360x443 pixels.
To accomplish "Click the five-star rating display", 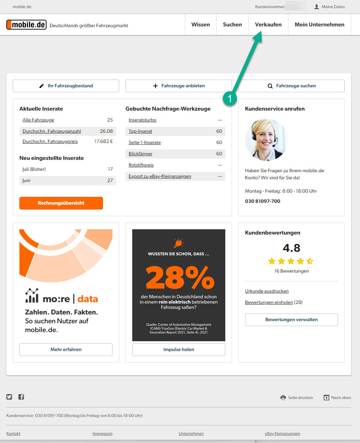I will [x=291, y=261].
